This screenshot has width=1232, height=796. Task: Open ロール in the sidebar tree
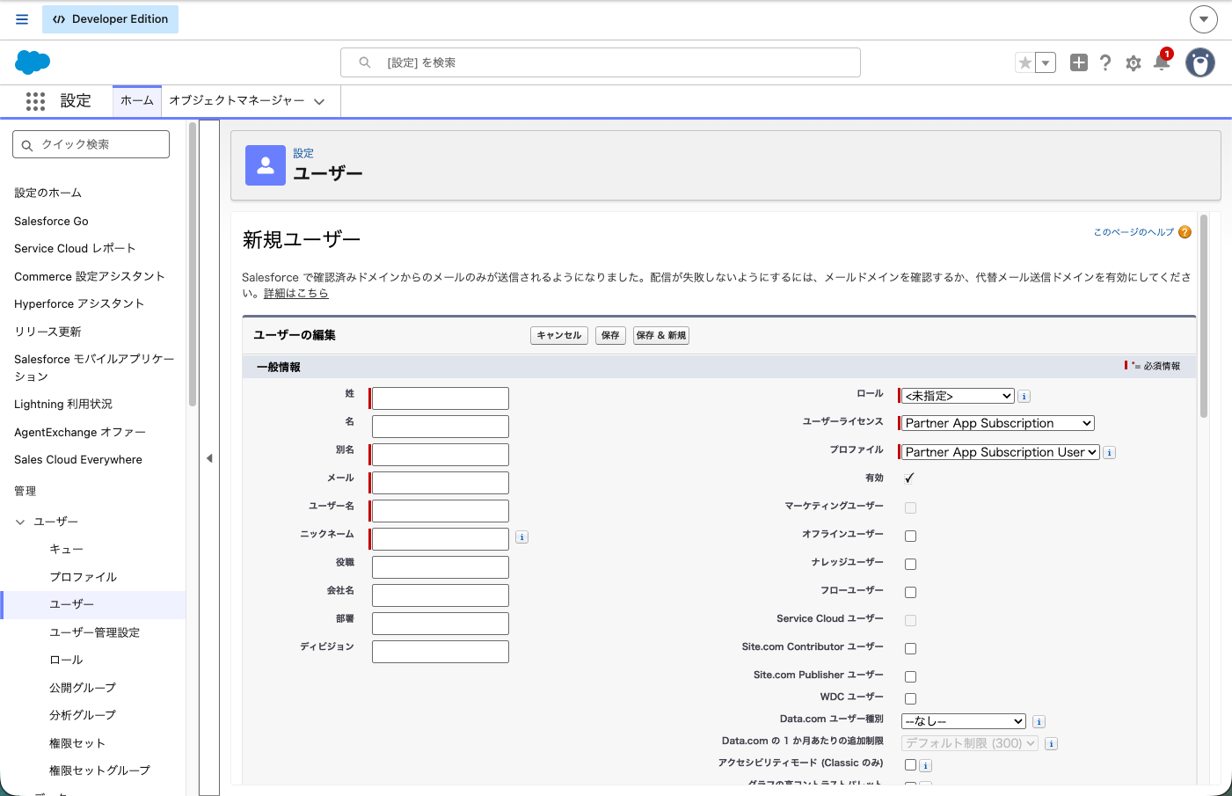pyautogui.click(x=66, y=660)
